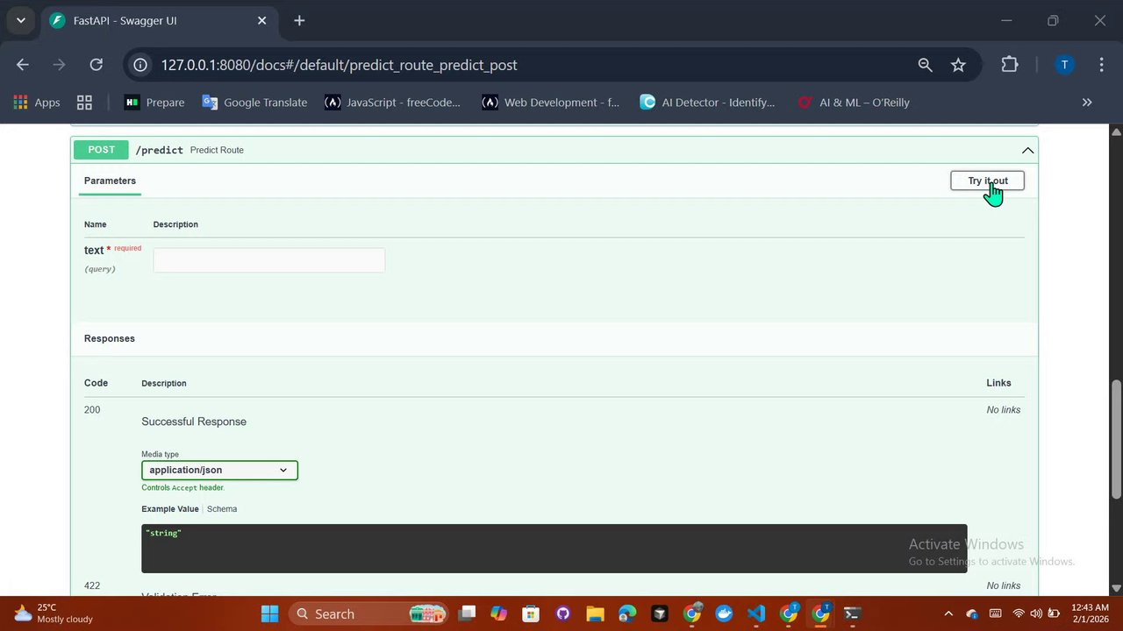Click the scrollbar up arrow
This screenshot has width=1123, height=631.
[1116, 131]
